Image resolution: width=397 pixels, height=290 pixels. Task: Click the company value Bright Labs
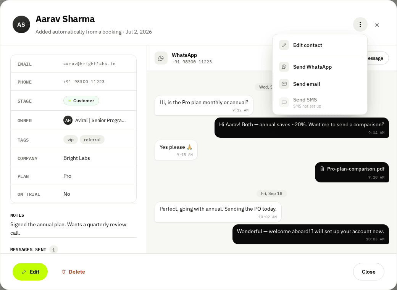pos(76,158)
